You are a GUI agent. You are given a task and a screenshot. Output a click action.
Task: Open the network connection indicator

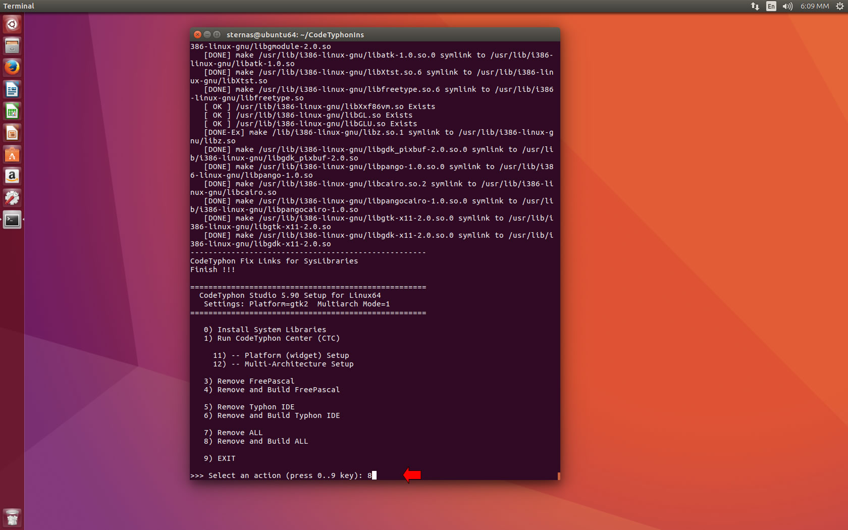(755, 6)
